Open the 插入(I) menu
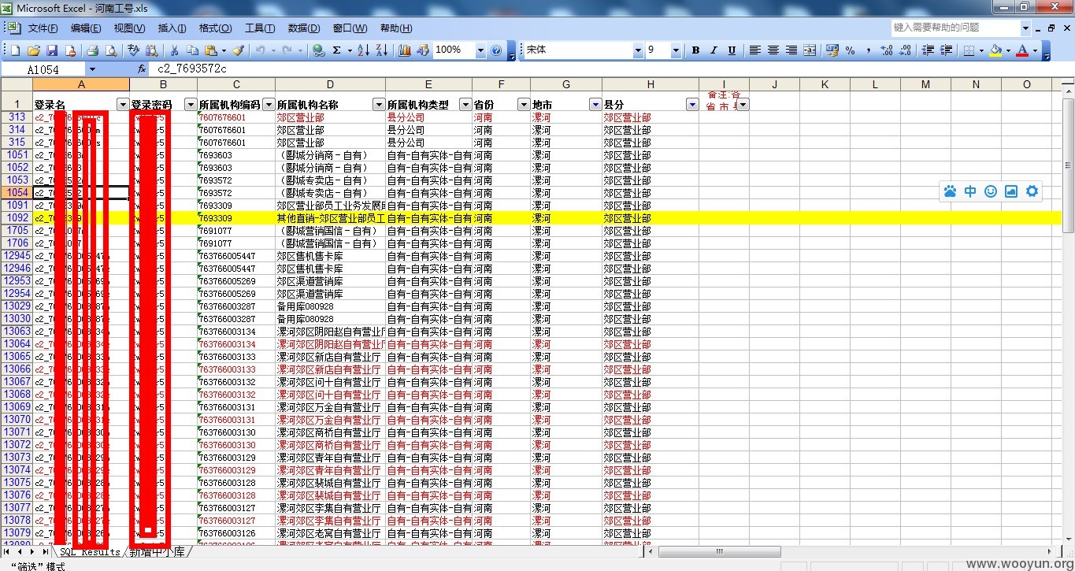 point(172,28)
